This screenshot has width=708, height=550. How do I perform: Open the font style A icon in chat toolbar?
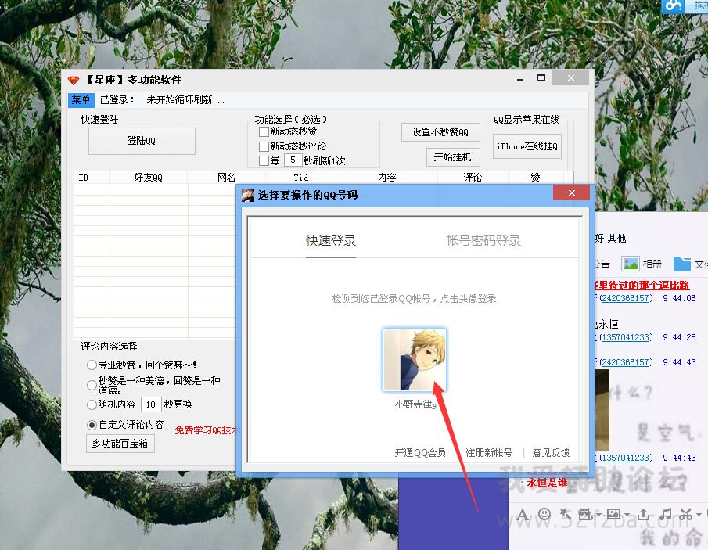[523, 514]
